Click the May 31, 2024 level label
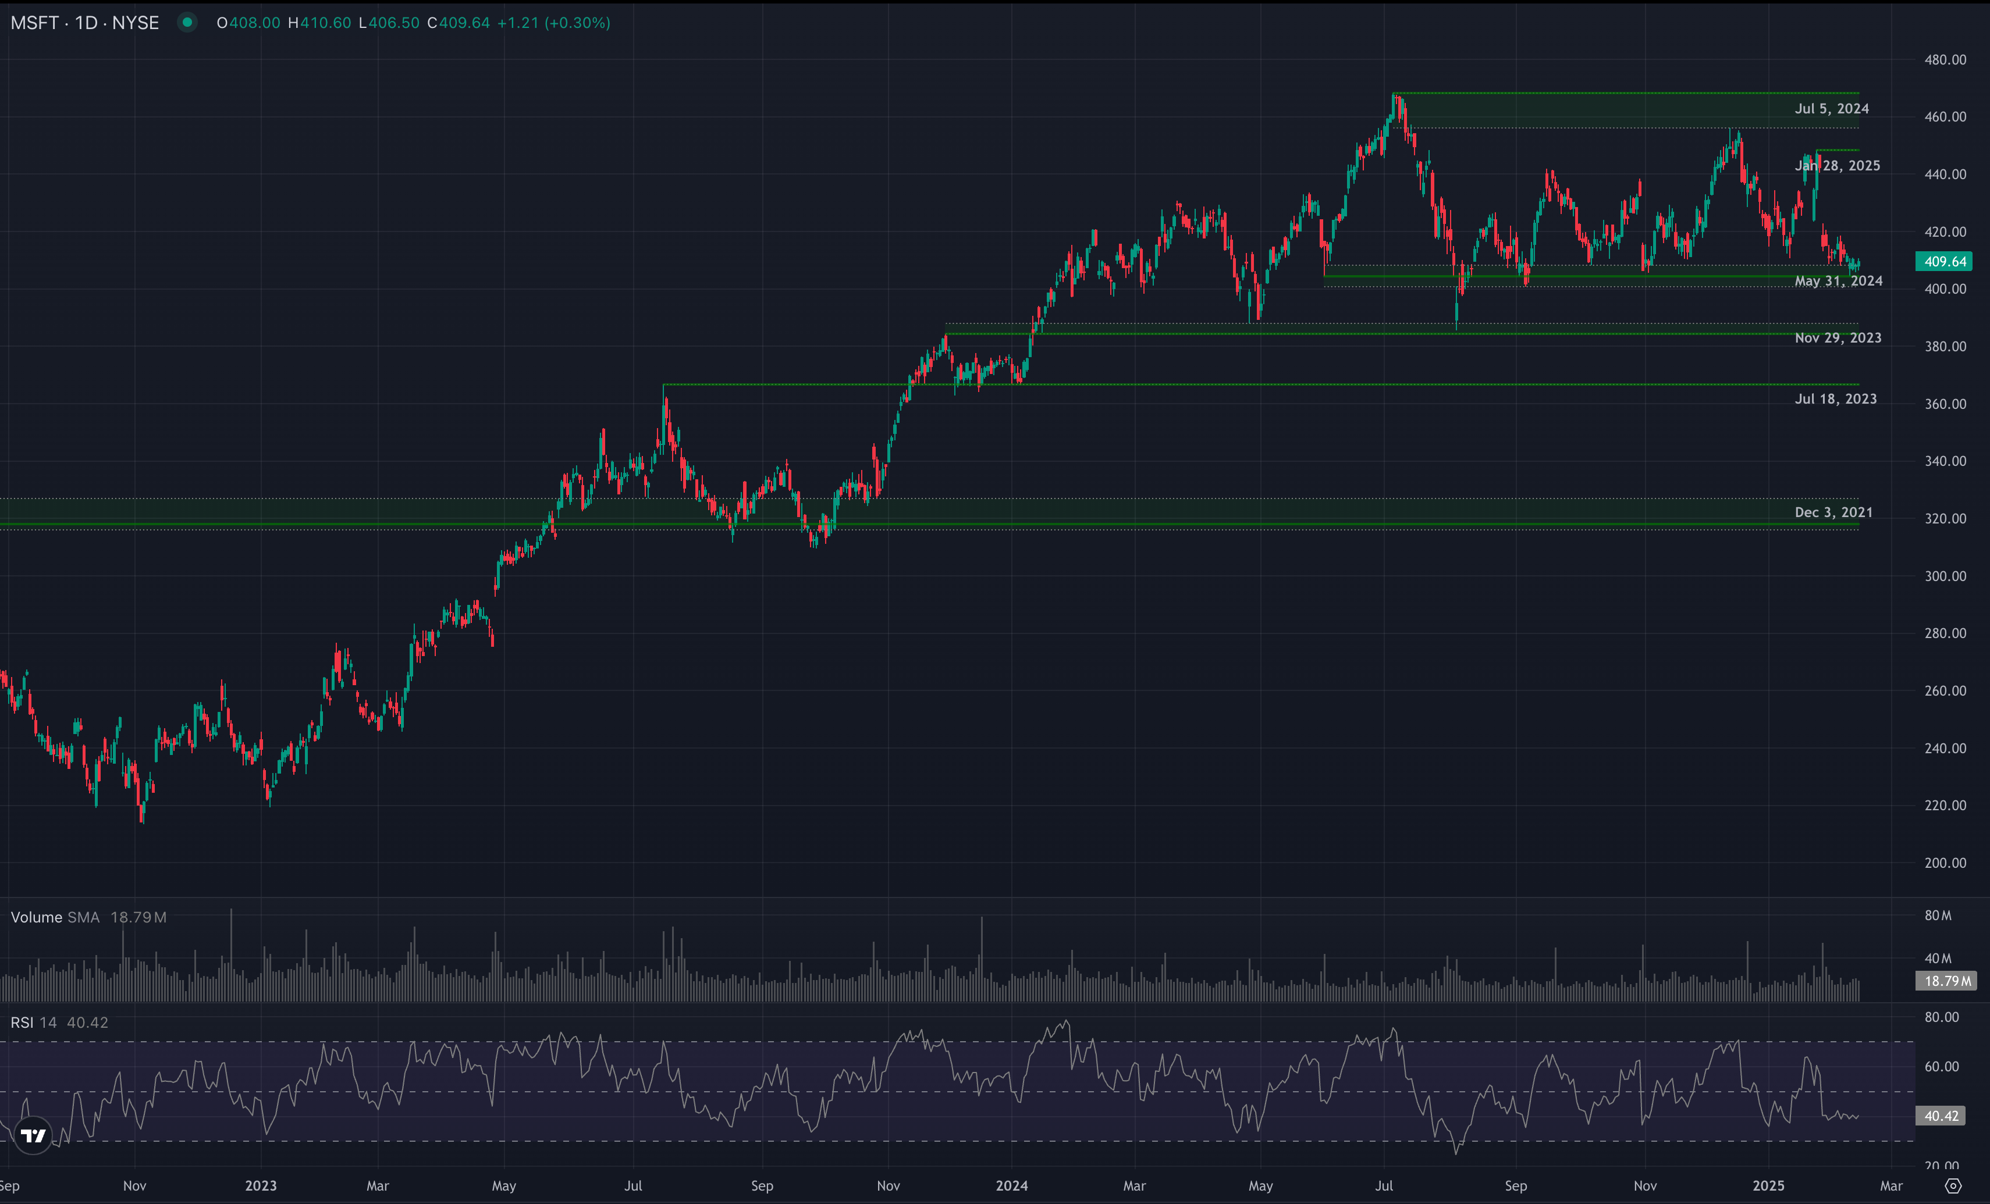Image resolution: width=1990 pixels, height=1204 pixels. coord(1838,281)
